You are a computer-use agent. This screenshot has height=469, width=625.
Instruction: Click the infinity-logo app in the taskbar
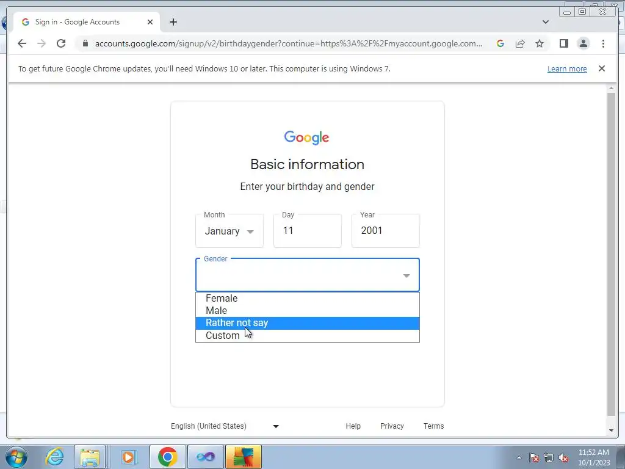205,457
